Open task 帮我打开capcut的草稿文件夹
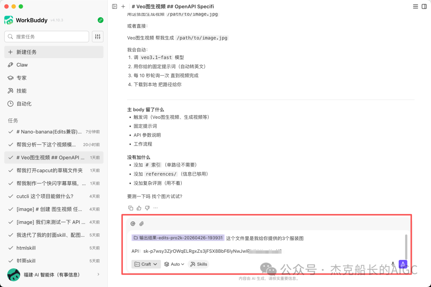This screenshot has height=287, width=431. (54, 170)
